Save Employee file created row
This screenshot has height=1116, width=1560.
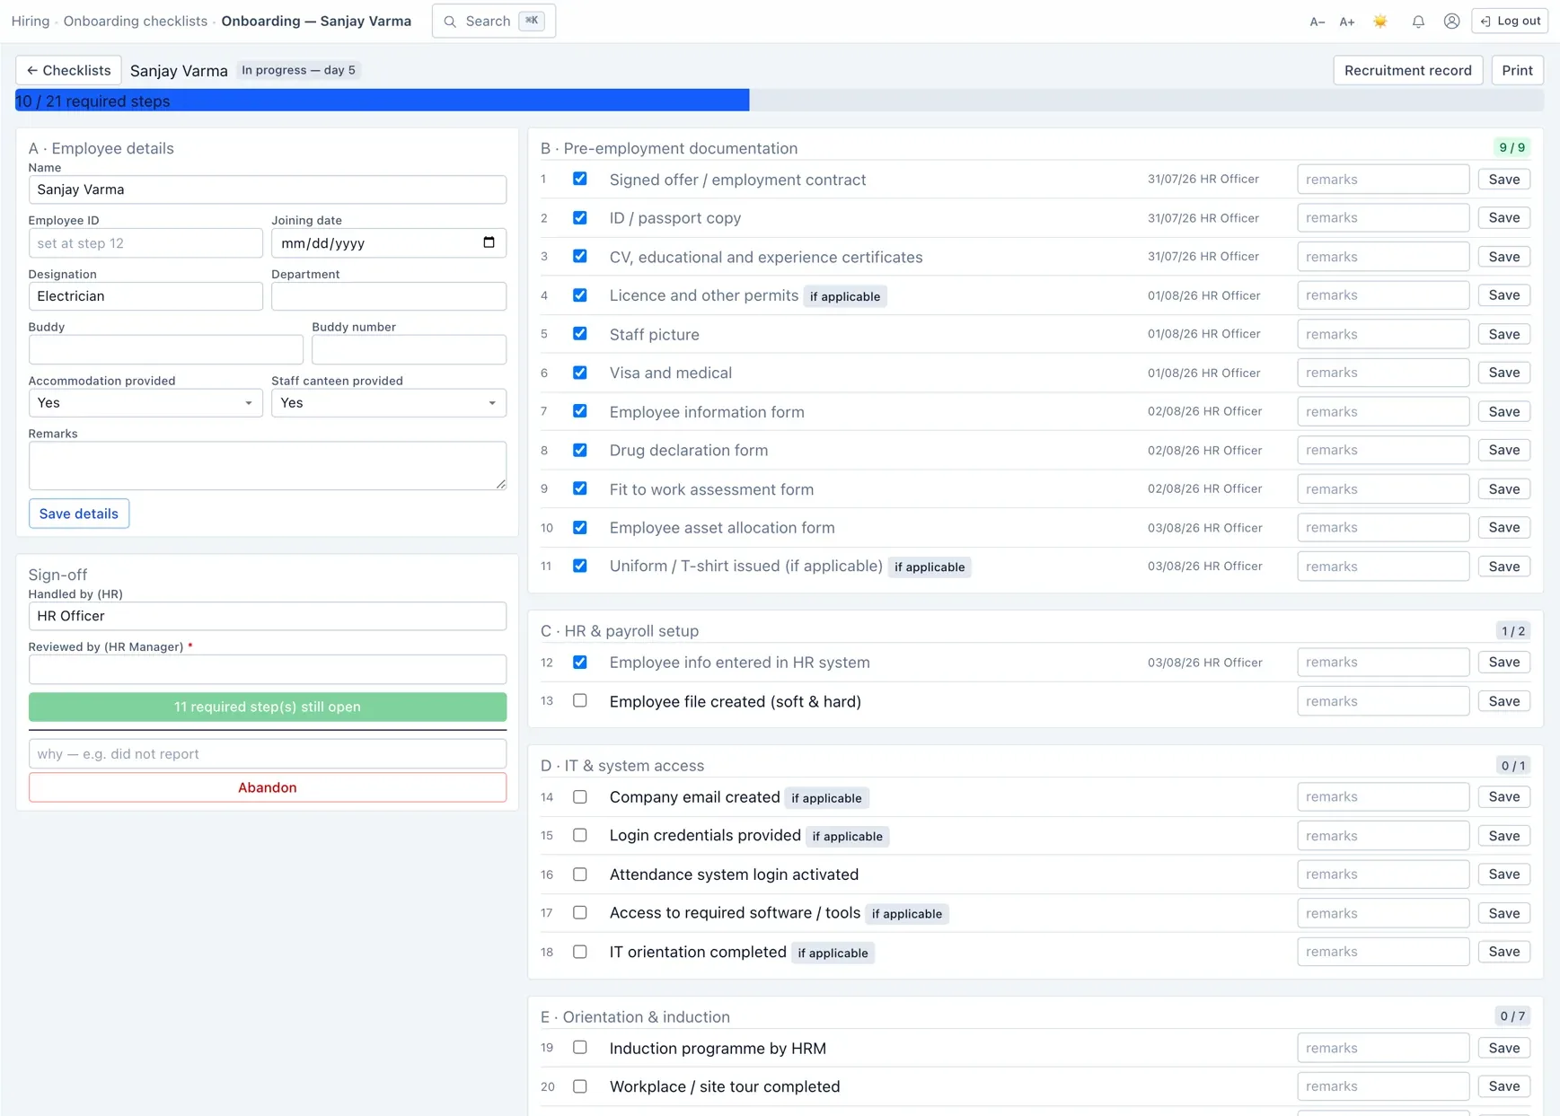(1503, 701)
